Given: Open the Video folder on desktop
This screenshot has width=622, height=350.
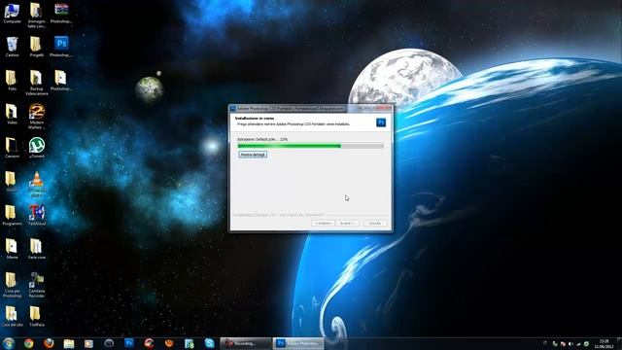Looking at the screenshot, I should [x=12, y=115].
